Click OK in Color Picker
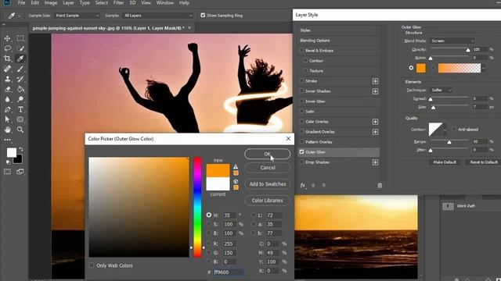This screenshot has height=281, width=501. 268,155
